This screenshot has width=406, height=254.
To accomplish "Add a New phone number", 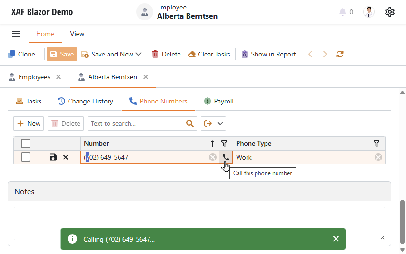I will [29, 123].
